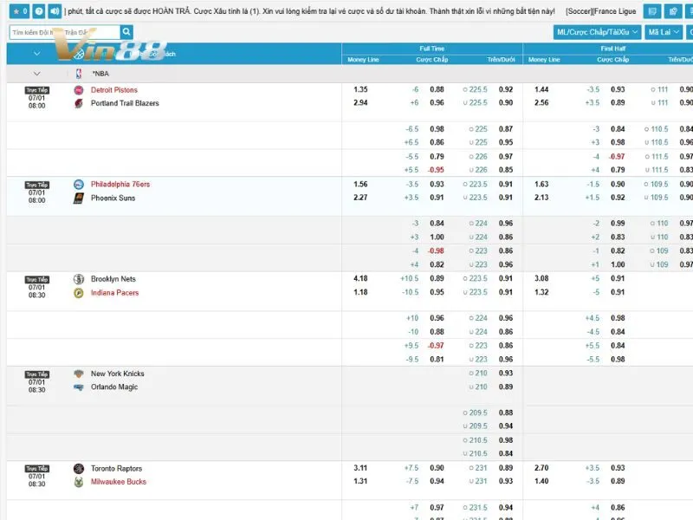Pick Portland first-half money line 2.56

tap(541, 102)
